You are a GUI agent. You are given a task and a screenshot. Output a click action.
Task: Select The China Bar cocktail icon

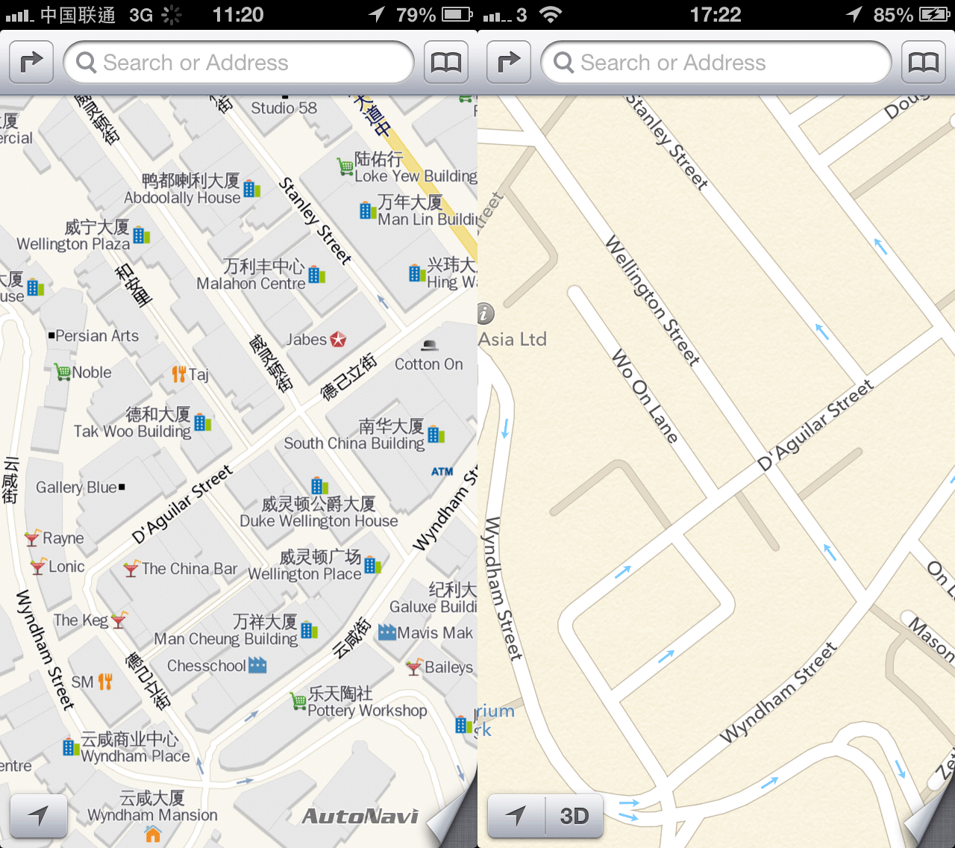point(131,569)
